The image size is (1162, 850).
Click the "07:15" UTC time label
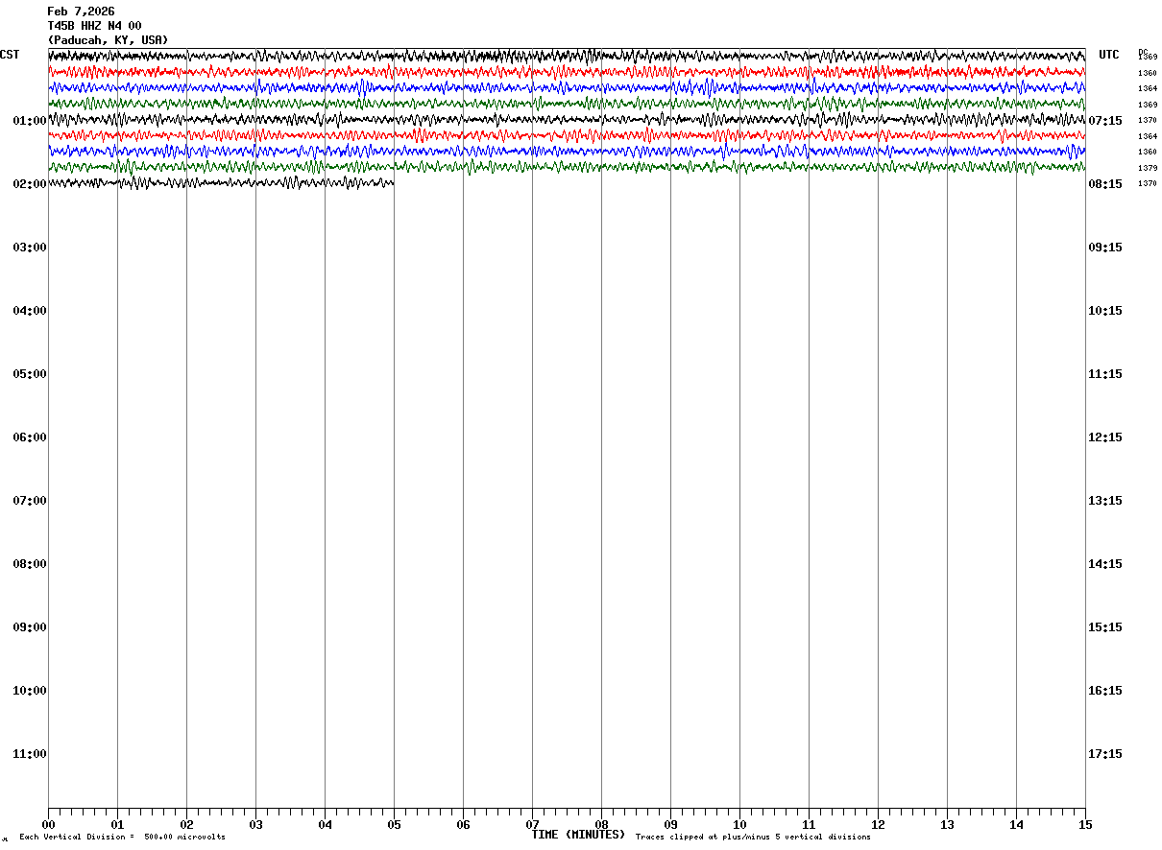1104,121
